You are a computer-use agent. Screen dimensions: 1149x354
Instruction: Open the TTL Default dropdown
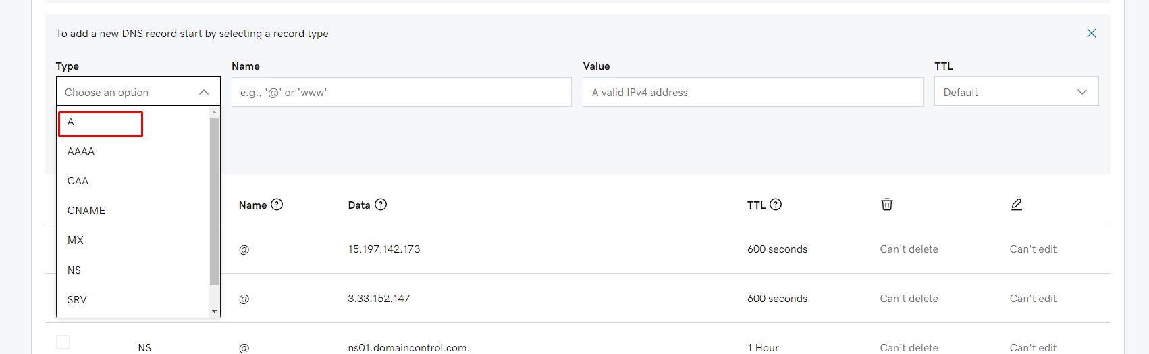click(1015, 92)
